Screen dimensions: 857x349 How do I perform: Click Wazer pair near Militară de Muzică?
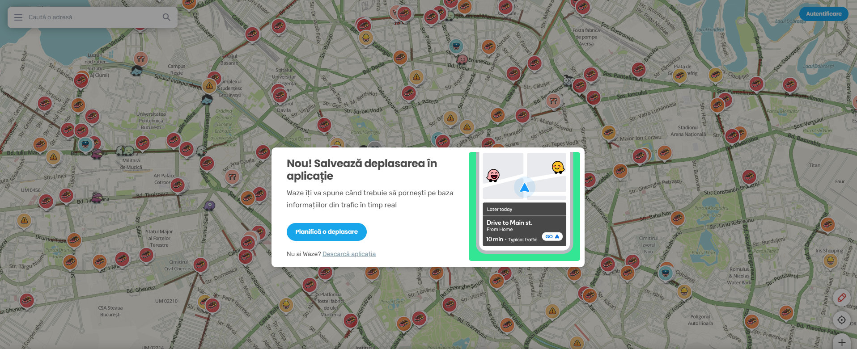(125, 151)
